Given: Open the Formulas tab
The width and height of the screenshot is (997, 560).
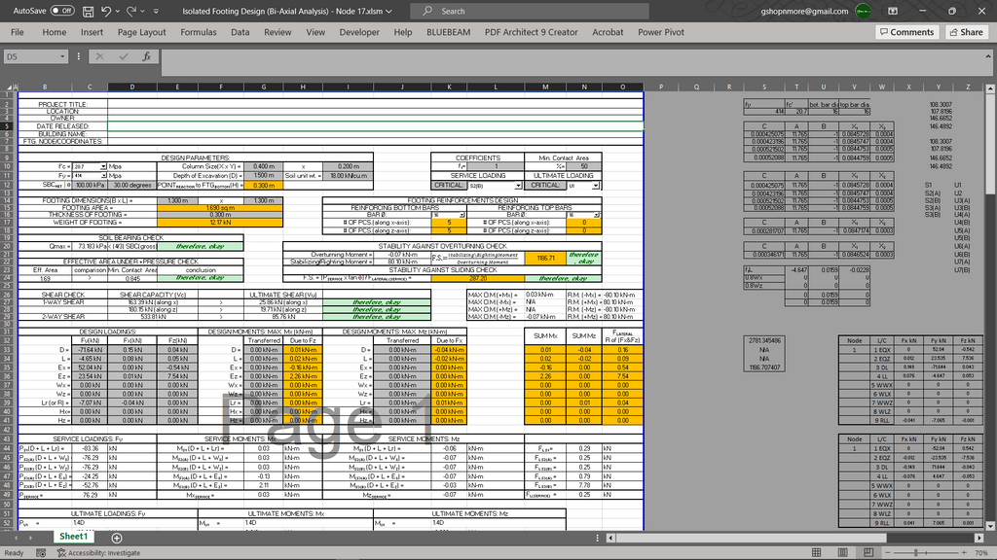Looking at the screenshot, I should [199, 32].
